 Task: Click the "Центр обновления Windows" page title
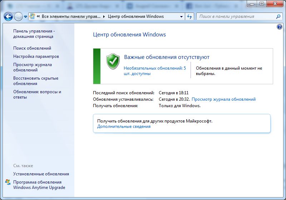click(x=129, y=34)
